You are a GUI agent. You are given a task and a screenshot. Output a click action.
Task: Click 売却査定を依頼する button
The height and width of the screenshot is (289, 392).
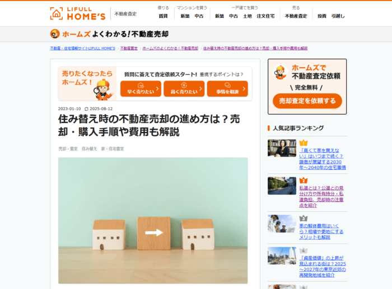(x=307, y=101)
